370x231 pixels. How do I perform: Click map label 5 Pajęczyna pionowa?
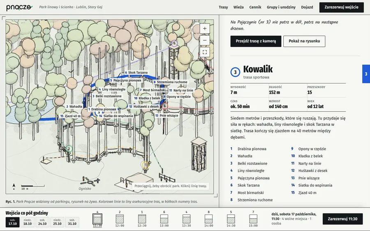pyautogui.click(x=125, y=81)
